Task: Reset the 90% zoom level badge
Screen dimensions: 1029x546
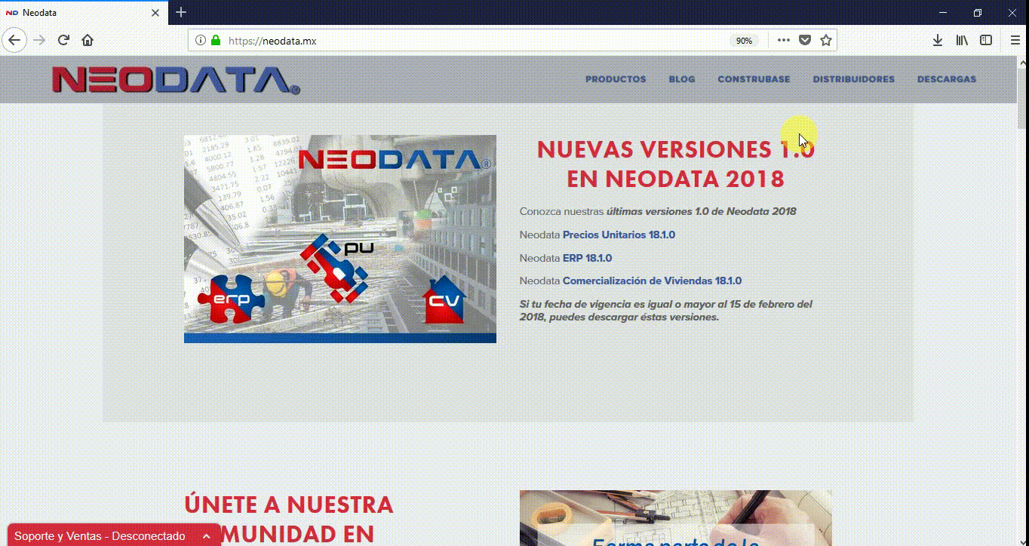Action: (744, 41)
